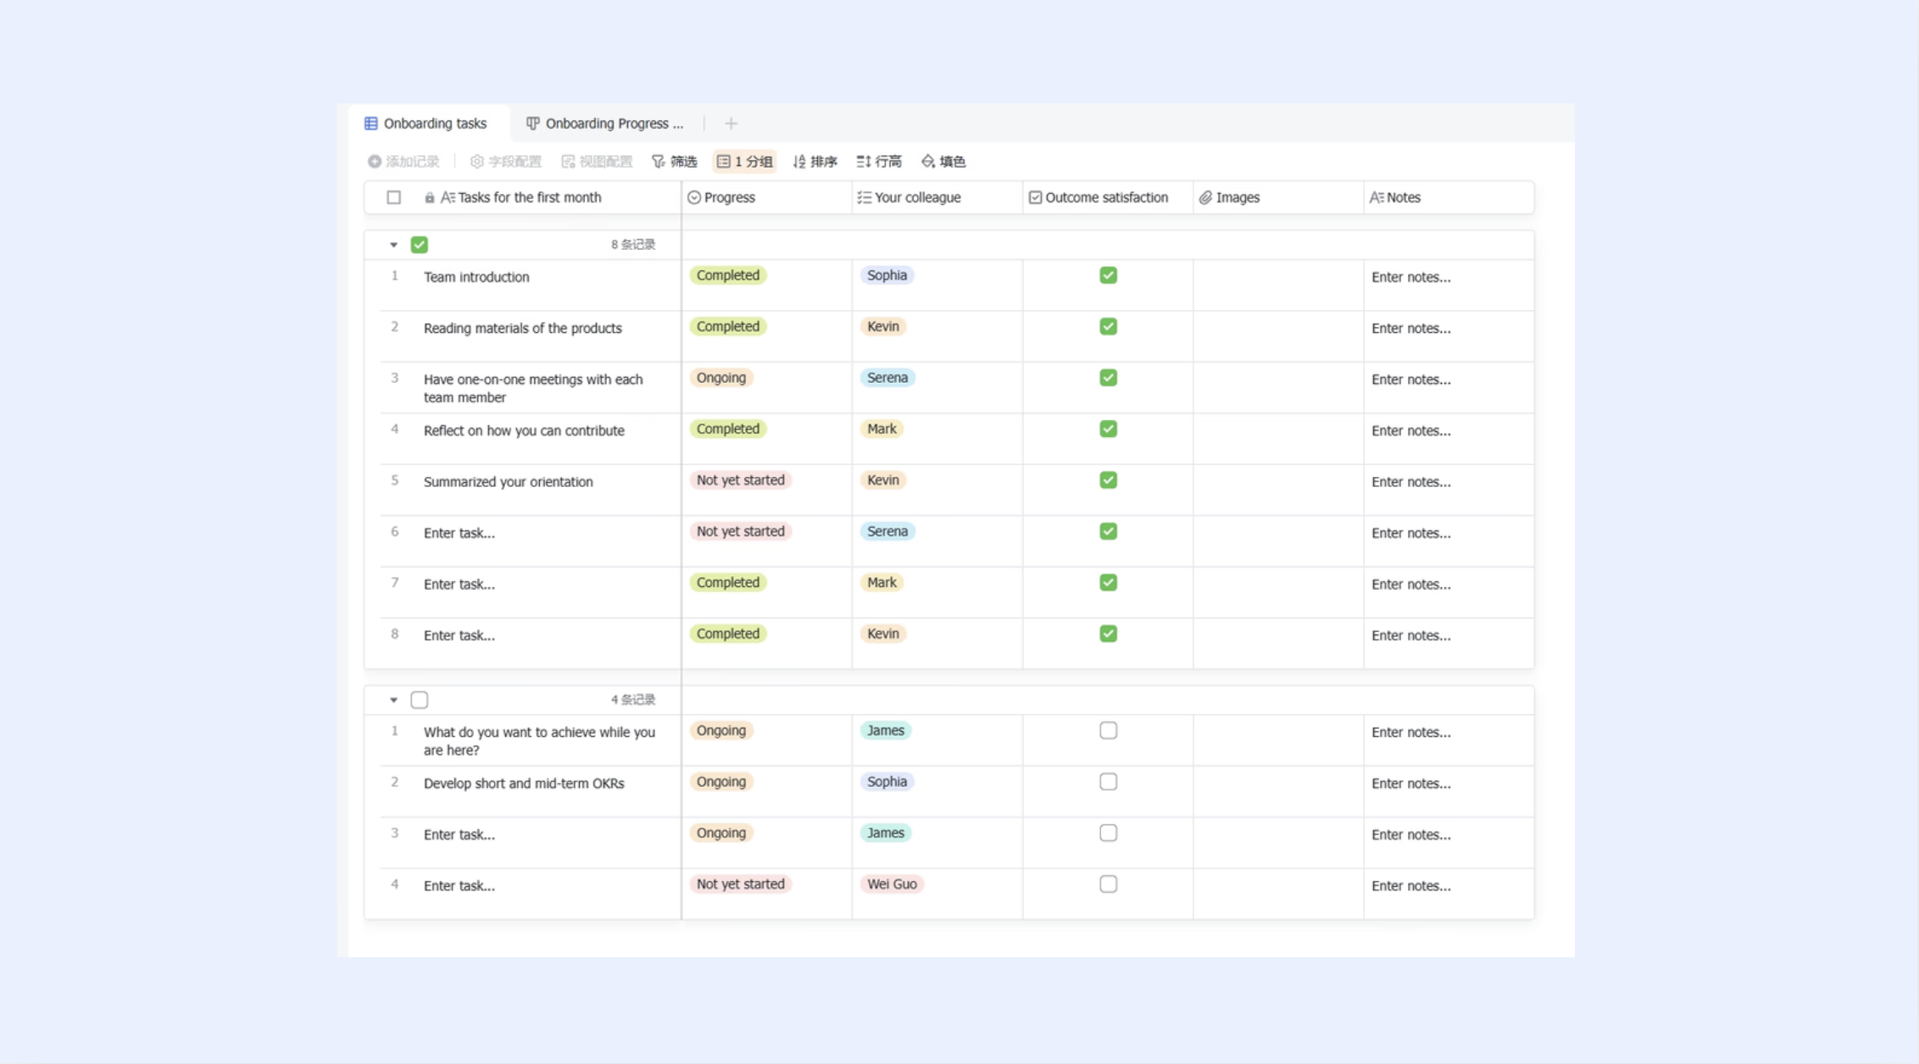Viewport: 1919px width, 1064px height.
Task: Select Sophia tag in Develop OKRs row
Action: pyautogui.click(x=887, y=782)
